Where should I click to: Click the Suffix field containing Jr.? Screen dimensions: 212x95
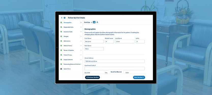[x=140, y=41]
